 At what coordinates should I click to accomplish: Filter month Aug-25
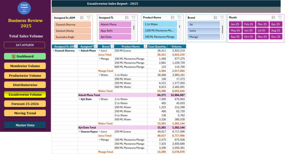(276, 30)
